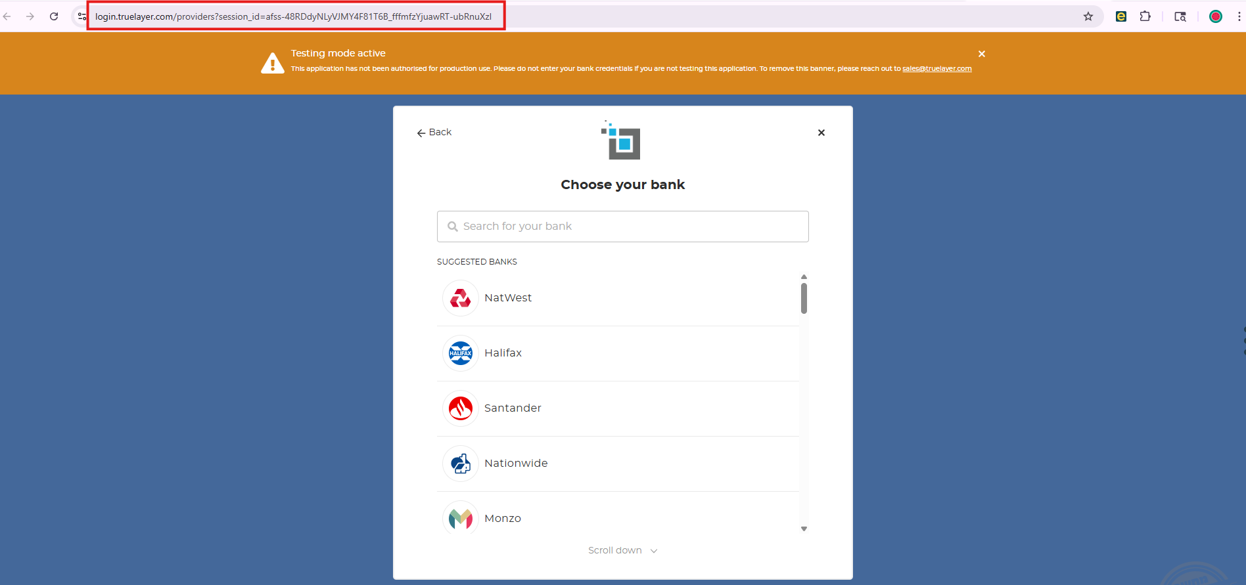Open the Extensions puzzle icon
Viewport: 1246px width, 585px height.
pos(1145,16)
